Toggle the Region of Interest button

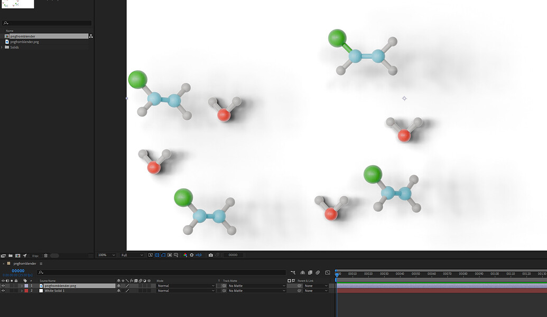(170, 255)
